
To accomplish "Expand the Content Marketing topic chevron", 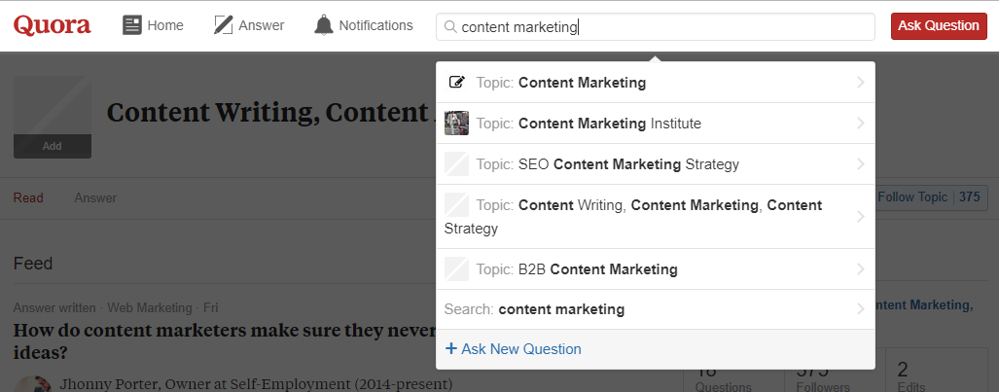I will point(860,83).
